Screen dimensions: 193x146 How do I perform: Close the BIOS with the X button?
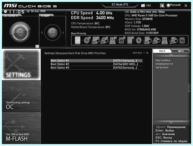click(x=186, y=5)
